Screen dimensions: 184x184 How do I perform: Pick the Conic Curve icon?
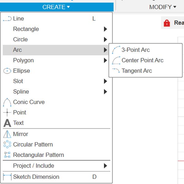pos(7,102)
